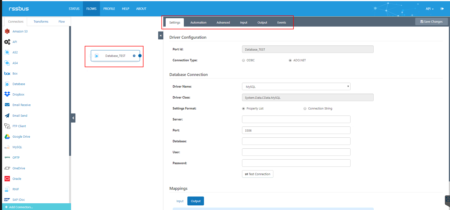Click the Password input field

tap(296, 163)
